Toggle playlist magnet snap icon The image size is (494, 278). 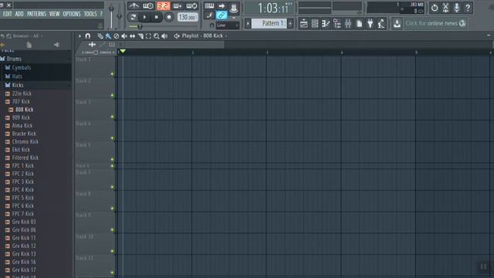[87, 36]
